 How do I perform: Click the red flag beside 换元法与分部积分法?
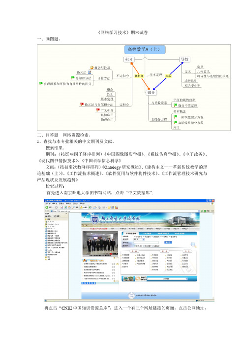click(82, 104)
